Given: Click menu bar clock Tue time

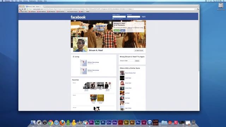Looking at the screenshot, I should (x=217, y=1).
